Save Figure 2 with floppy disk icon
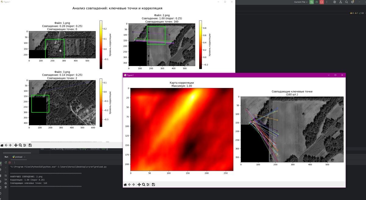Viewport: 366px width, 200px height. pyautogui.click(x=153, y=184)
